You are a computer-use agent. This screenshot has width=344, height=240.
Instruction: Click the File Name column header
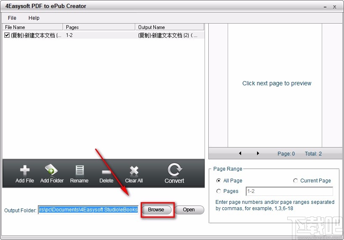(32, 27)
